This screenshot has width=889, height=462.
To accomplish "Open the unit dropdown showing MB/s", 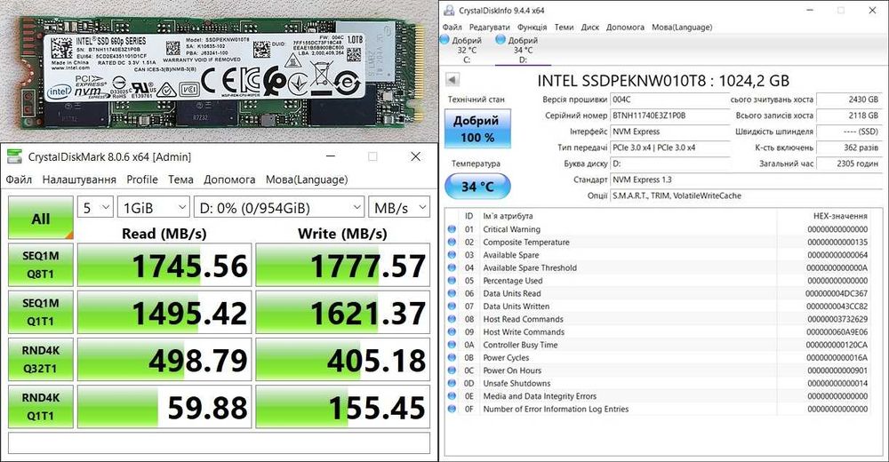I will pyautogui.click(x=398, y=208).
